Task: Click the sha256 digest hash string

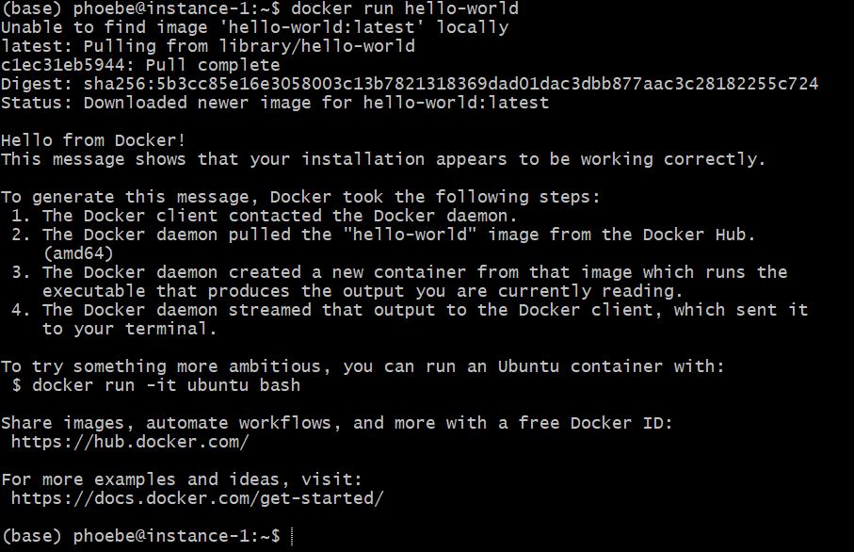Action: pyautogui.click(x=450, y=84)
